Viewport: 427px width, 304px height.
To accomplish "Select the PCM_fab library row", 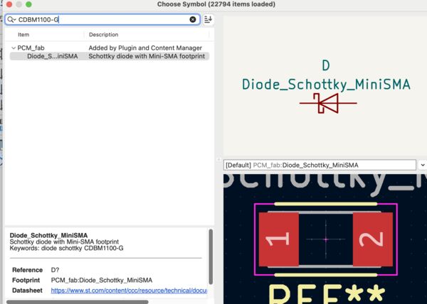I will click(110, 48).
